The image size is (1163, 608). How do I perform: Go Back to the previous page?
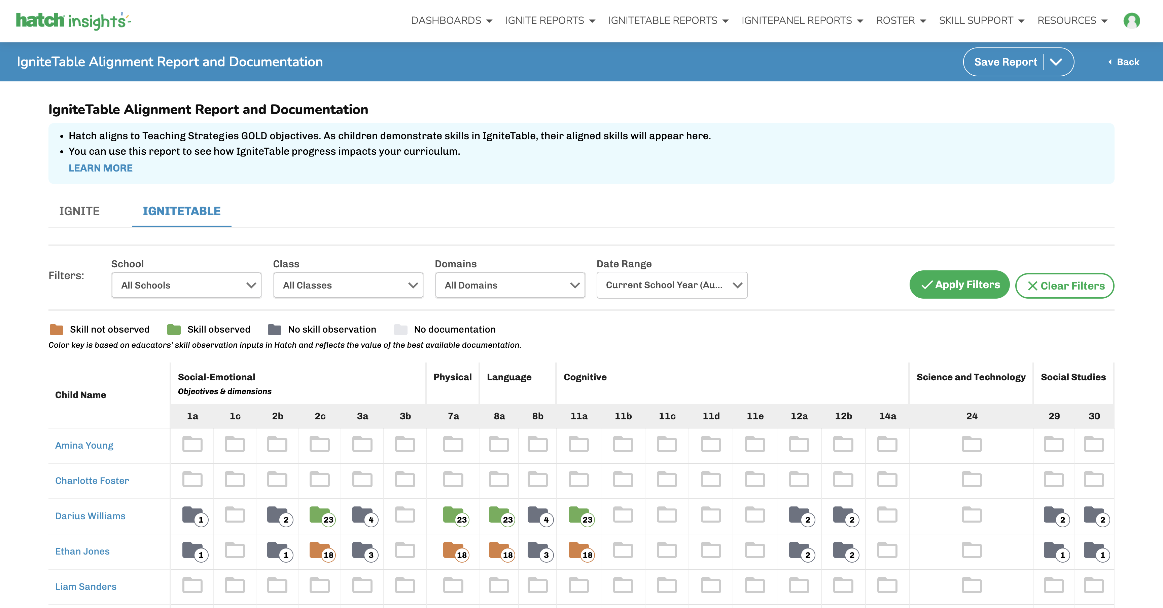pyautogui.click(x=1123, y=62)
